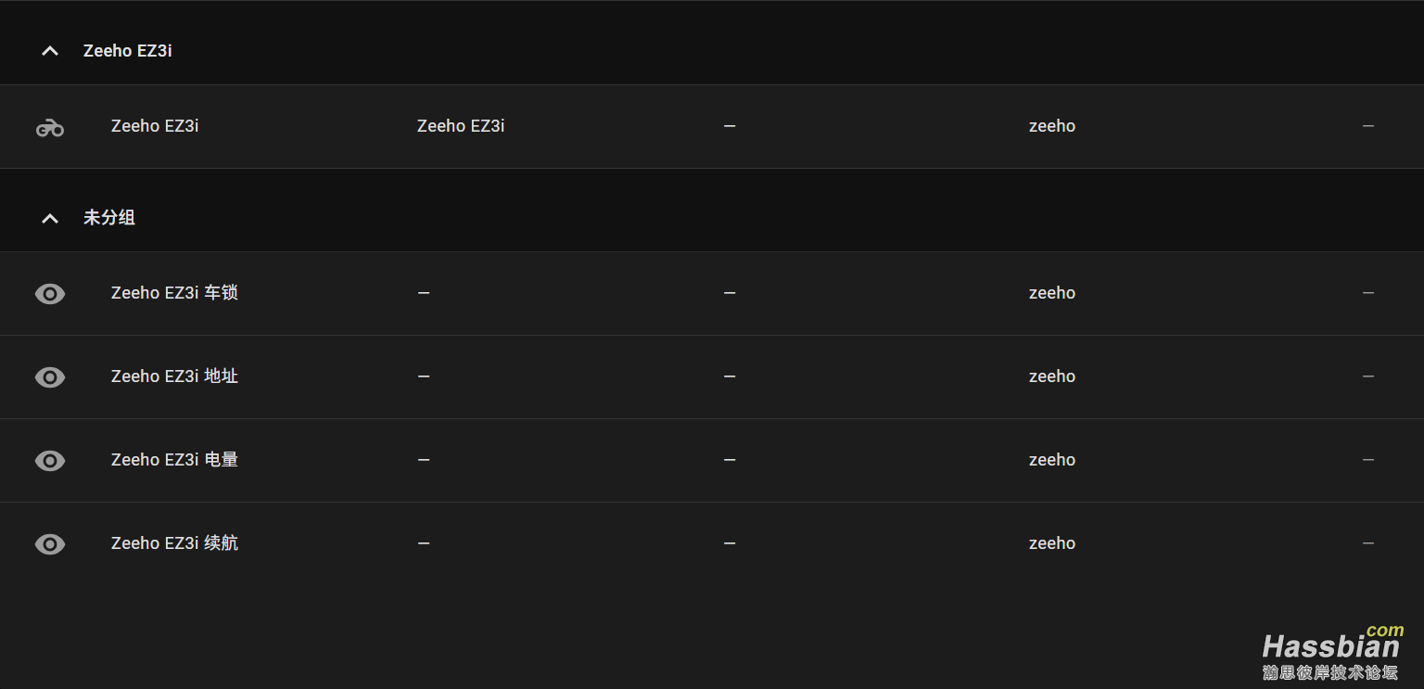The height and width of the screenshot is (689, 1424).
Task: Click the Hassbian.com watermark logo
Action: (1331, 653)
